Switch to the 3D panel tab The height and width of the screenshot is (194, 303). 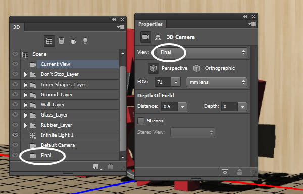point(17,27)
